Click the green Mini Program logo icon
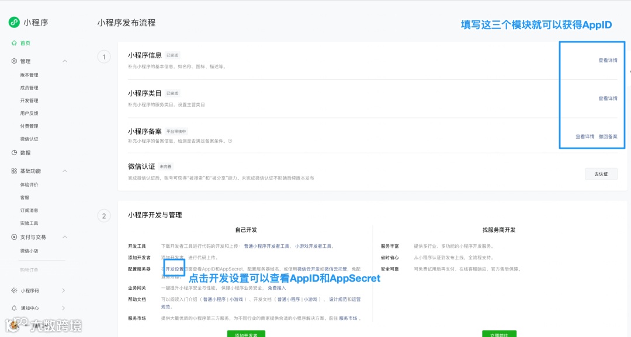Image resolution: width=631 pixels, height=337 pixels. (14, 23)
